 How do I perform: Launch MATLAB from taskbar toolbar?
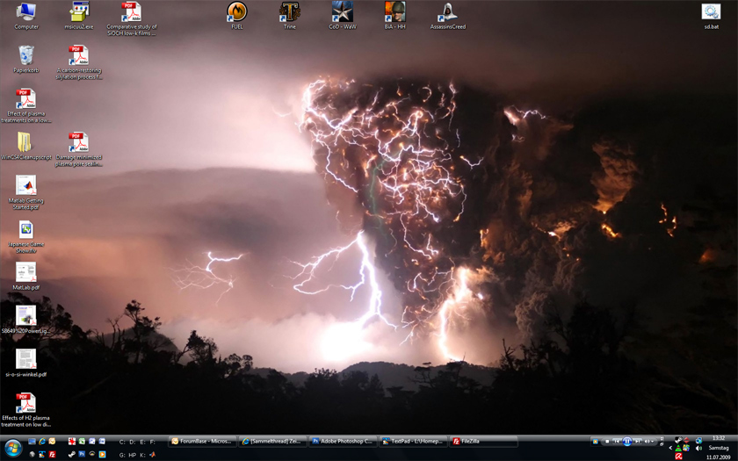[153, 455]
